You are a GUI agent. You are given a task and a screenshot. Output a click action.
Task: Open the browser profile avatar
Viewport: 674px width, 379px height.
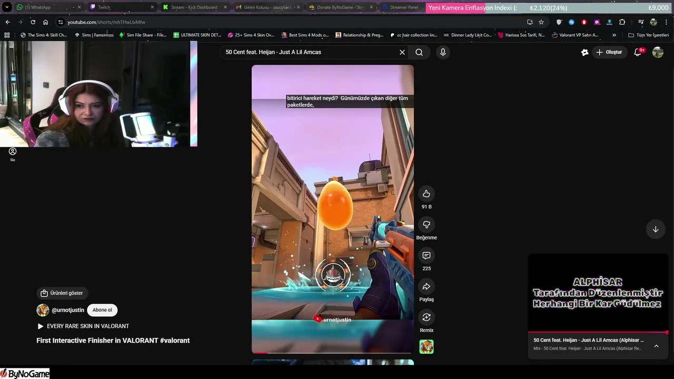pos(653,22)
